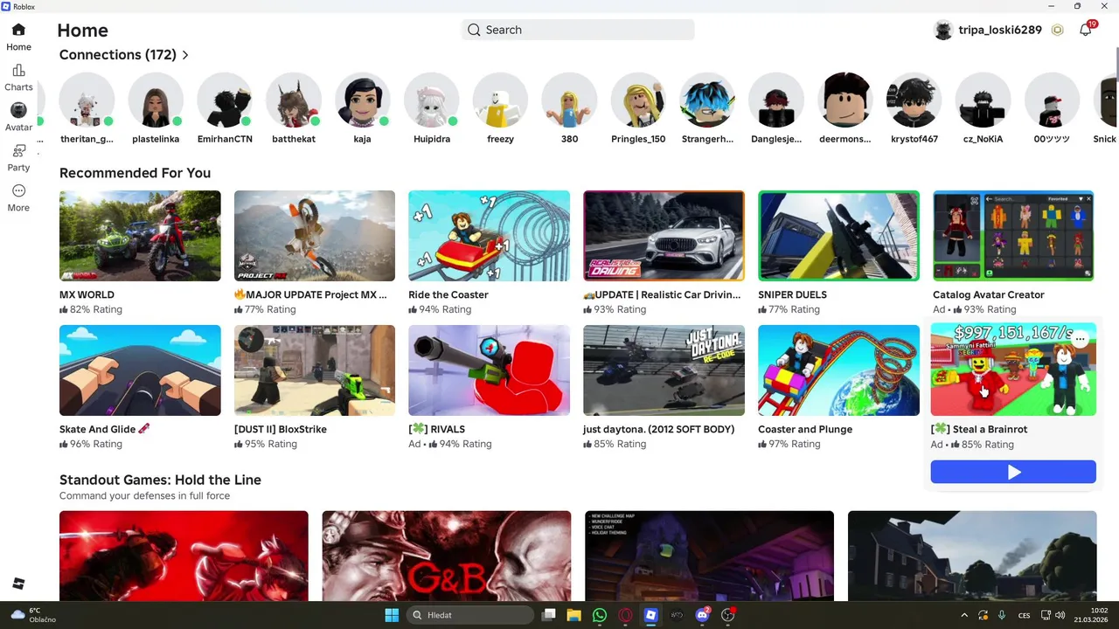Open the weather widget on taskbar
Viewport: 1119px width, 629px height.
coord(34,615)
